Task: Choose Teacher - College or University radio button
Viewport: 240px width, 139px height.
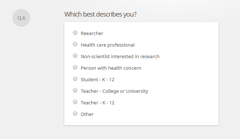Action: click(x=75, y=90)
